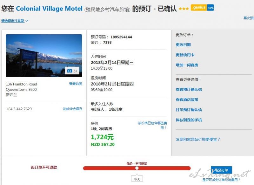Click the 10% discount badge
Image resolution: width=254 pixels, height=185 pixels.
211,8
